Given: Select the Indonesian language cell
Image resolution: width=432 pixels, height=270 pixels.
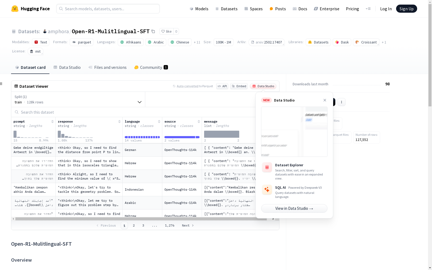Looking at the screenshot, I should [x=142, y=190].
